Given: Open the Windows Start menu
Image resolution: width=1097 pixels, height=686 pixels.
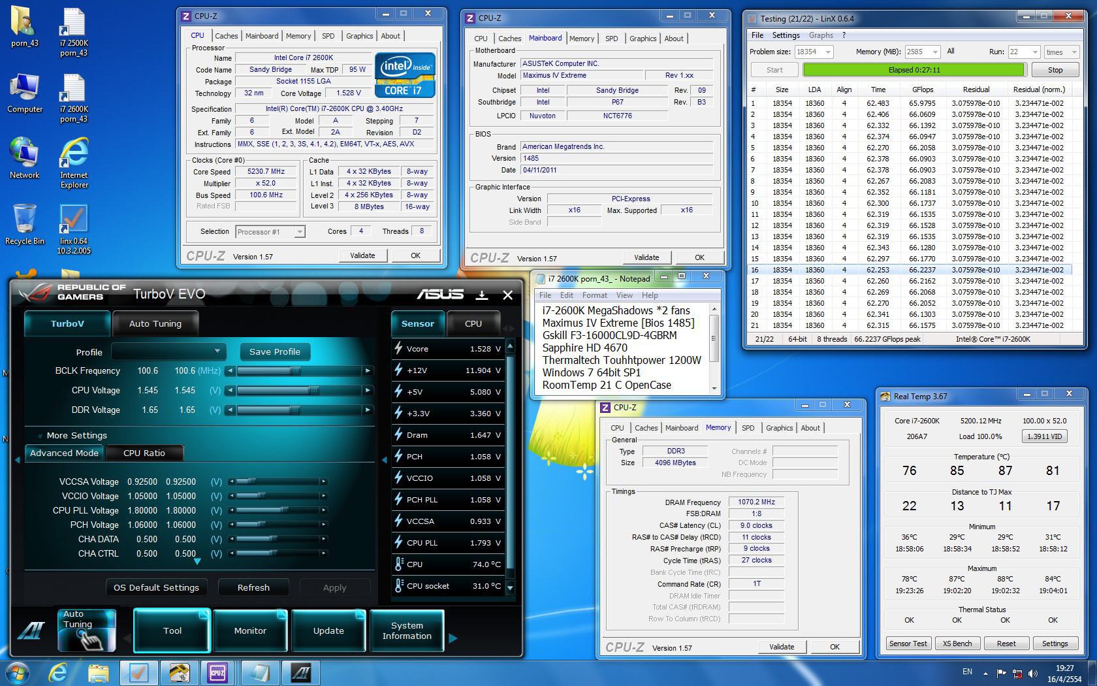Looking at the screenshot, I should point(17,672).
